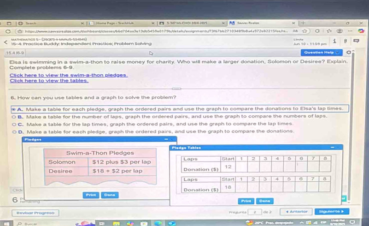Pick answer C about comparing lap times
The width and height of the screenshot is (369, 226).
point(15,124)
